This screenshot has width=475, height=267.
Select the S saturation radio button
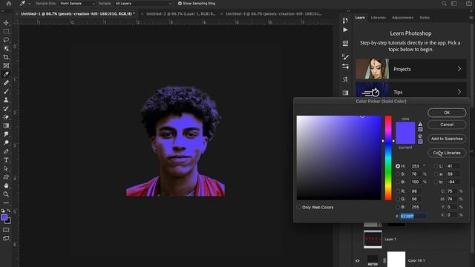[398, 174]
